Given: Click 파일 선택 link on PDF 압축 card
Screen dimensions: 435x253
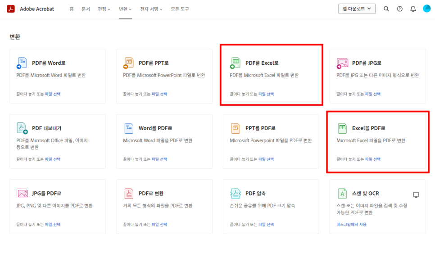Looking at the screenshot, I should click(266, 225).
